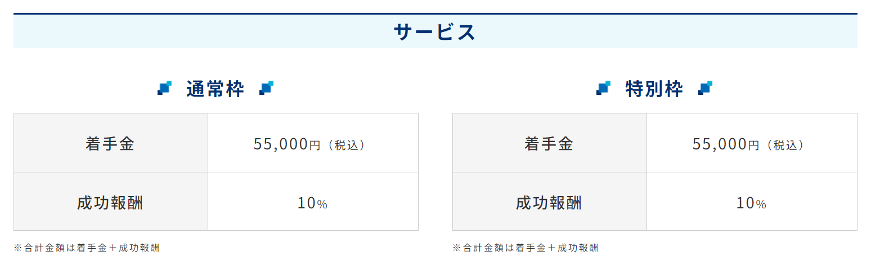Select 成功報酬 cell in 通常枠 table
The image size is (880, 269).
coord(111,202)
